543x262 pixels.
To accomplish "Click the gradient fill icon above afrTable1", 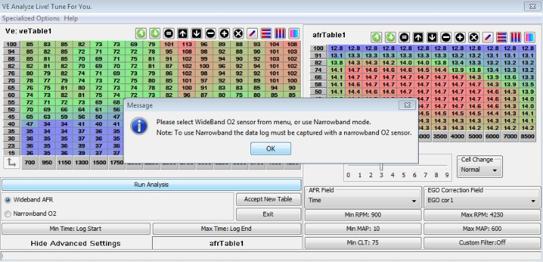I will (529, 37).
